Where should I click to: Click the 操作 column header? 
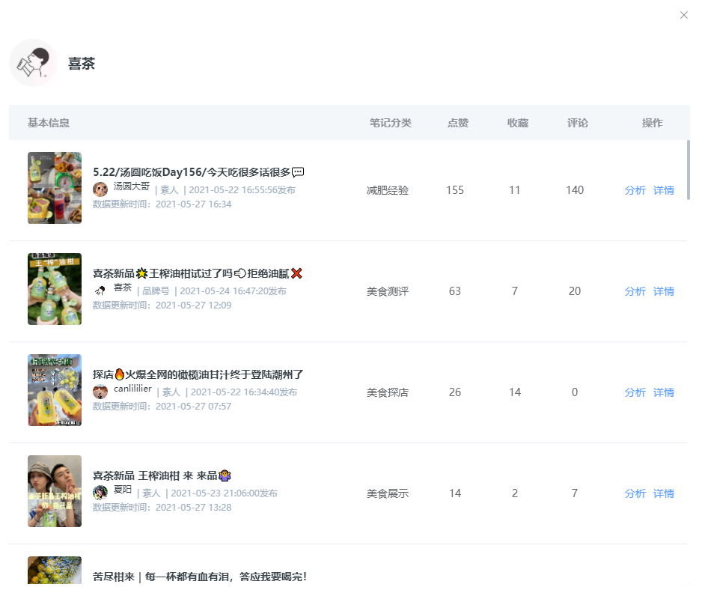[652, 123]
